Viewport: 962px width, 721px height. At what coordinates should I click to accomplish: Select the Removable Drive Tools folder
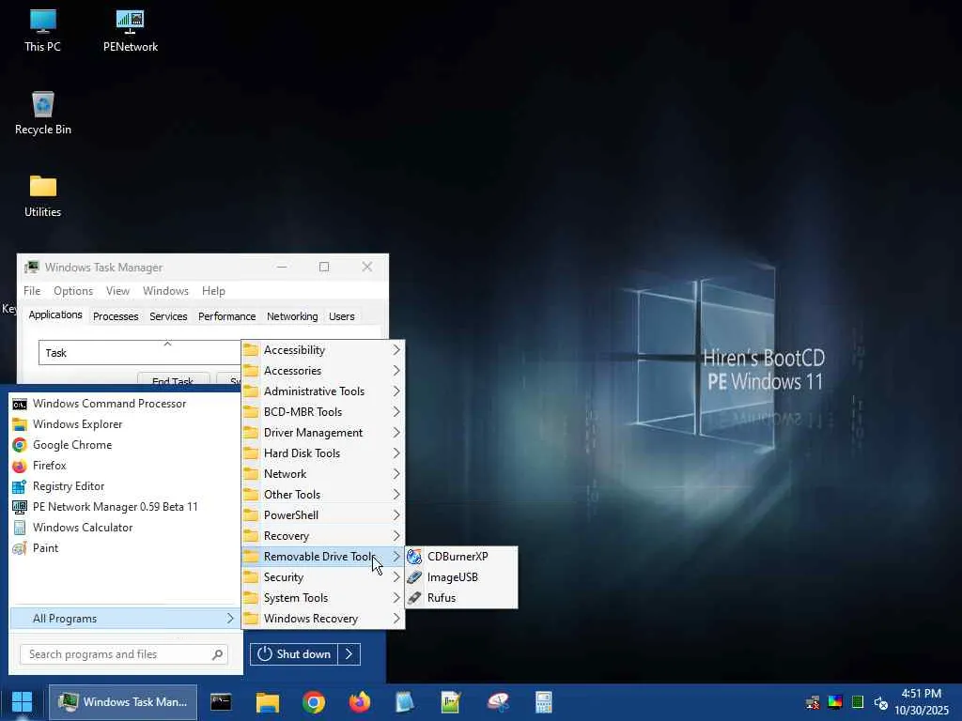pyautogui.click(x=323, y=557)
